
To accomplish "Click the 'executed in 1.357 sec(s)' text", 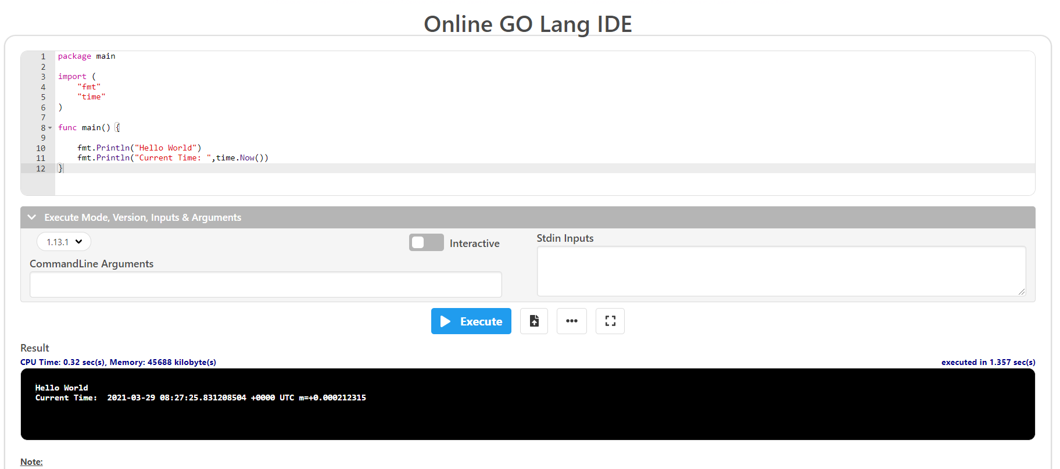I will coord(989,362).
